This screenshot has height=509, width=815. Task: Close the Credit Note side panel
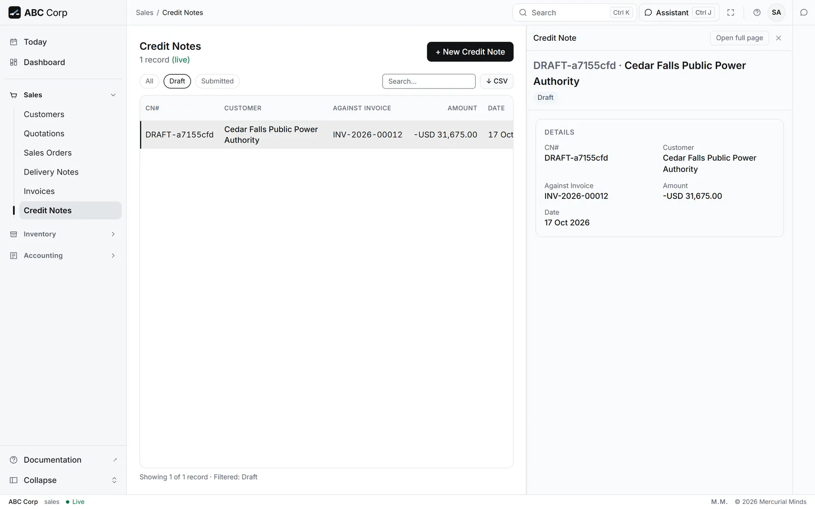778,38
